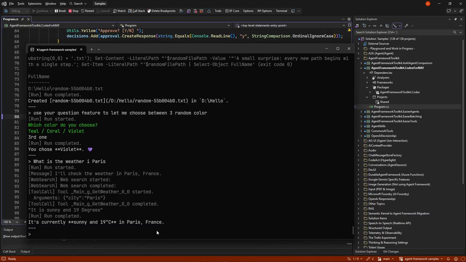Expand the External Sources node
466x262 pixels.
coord(358,44)
